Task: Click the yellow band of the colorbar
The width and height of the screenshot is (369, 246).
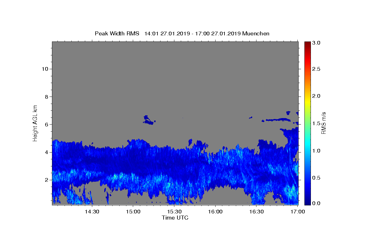Action: 307,101
